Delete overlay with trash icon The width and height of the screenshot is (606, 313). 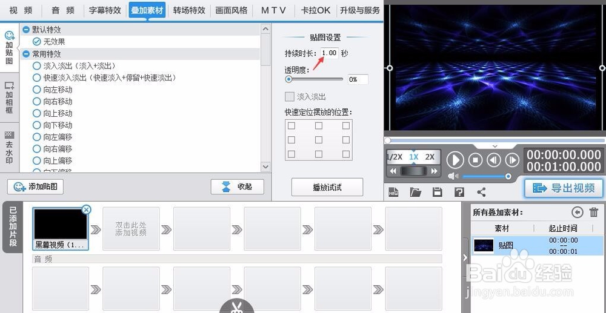click(x=594, y=213)
